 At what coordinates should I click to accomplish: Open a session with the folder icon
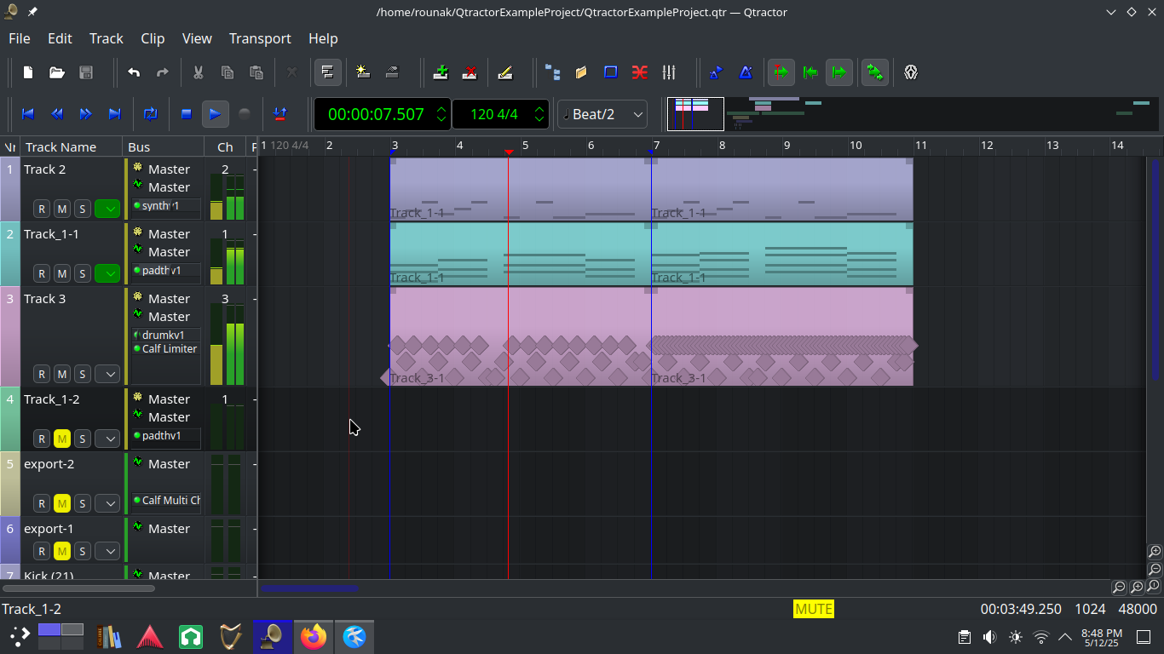click(x=57, y=72)
